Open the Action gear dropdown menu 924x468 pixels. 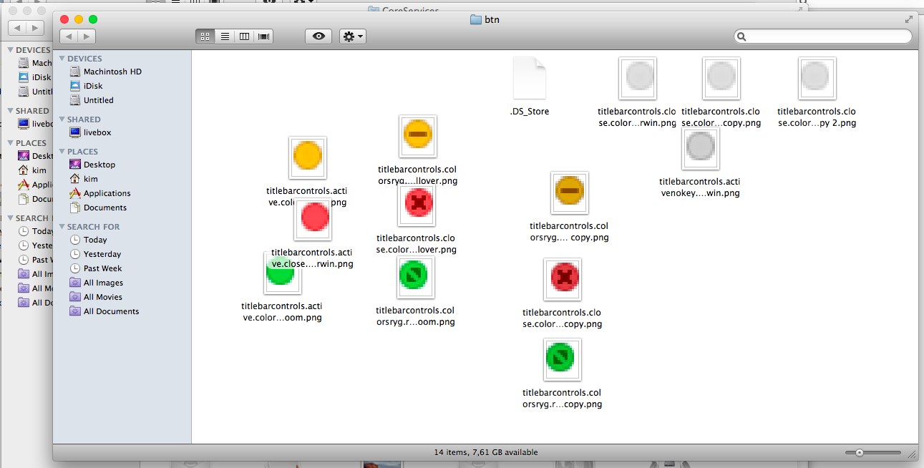(x=353, y=36)
